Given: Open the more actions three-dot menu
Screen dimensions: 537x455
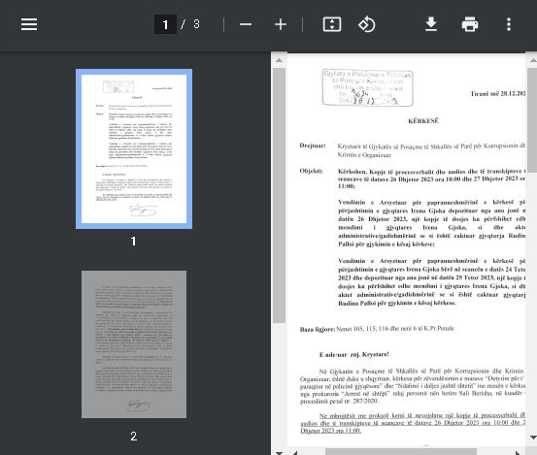Looking at the screenshot, I should [x=509, y=24].
